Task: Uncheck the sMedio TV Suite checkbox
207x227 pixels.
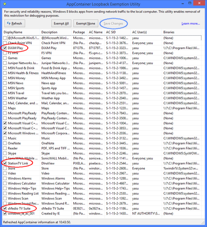Action: (5, 208)
